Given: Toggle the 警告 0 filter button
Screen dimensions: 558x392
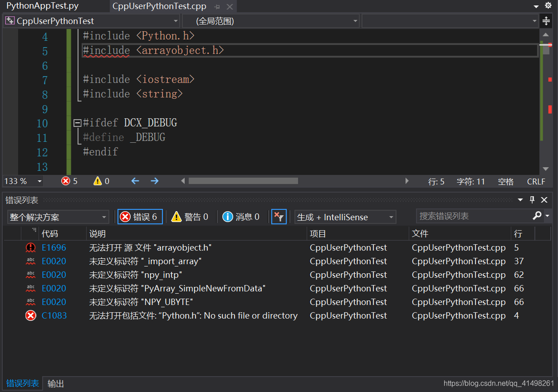Looking at the screenshot, I should pyautogui.click(x=190, y=217).
